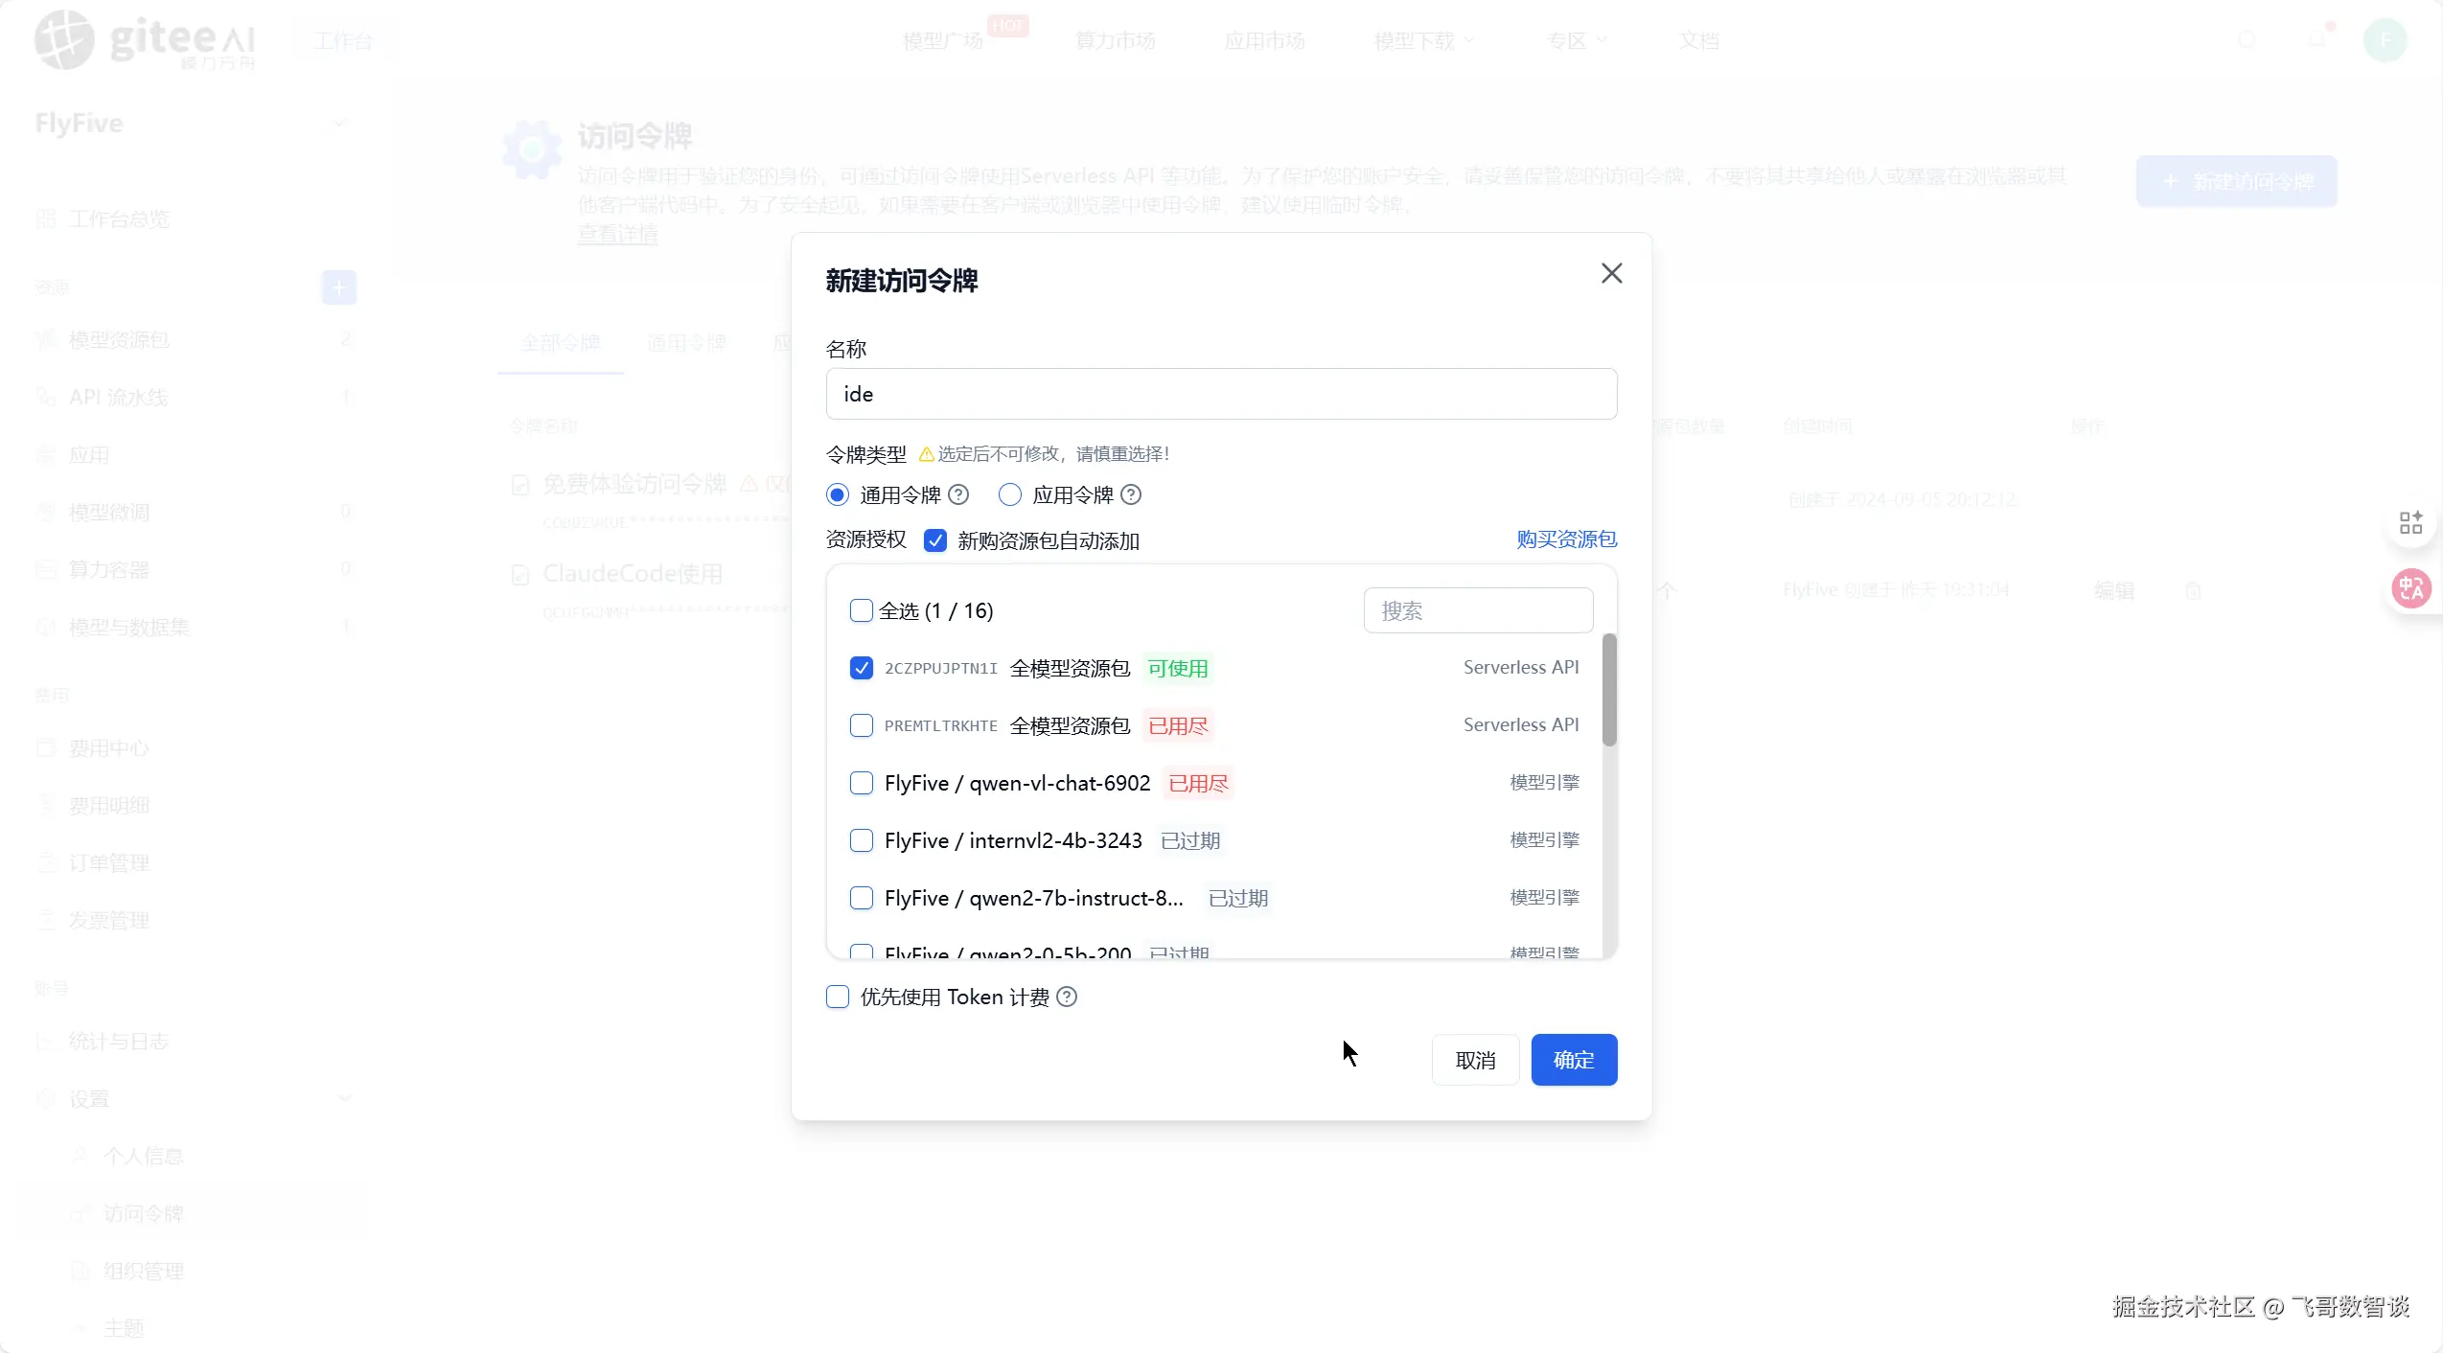The width and height of the screenshot is (2443, 1353).
Task: Click add resource plus icon in sidebar
Action: coord(338,287)
